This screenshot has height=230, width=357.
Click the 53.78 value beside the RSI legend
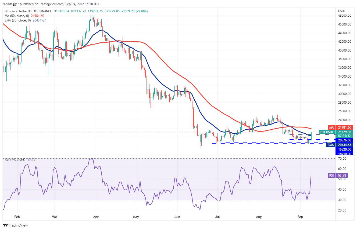tap(31, 159)
